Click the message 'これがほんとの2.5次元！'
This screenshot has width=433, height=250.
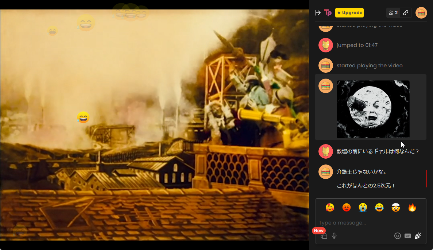click(x=366, y=186)
